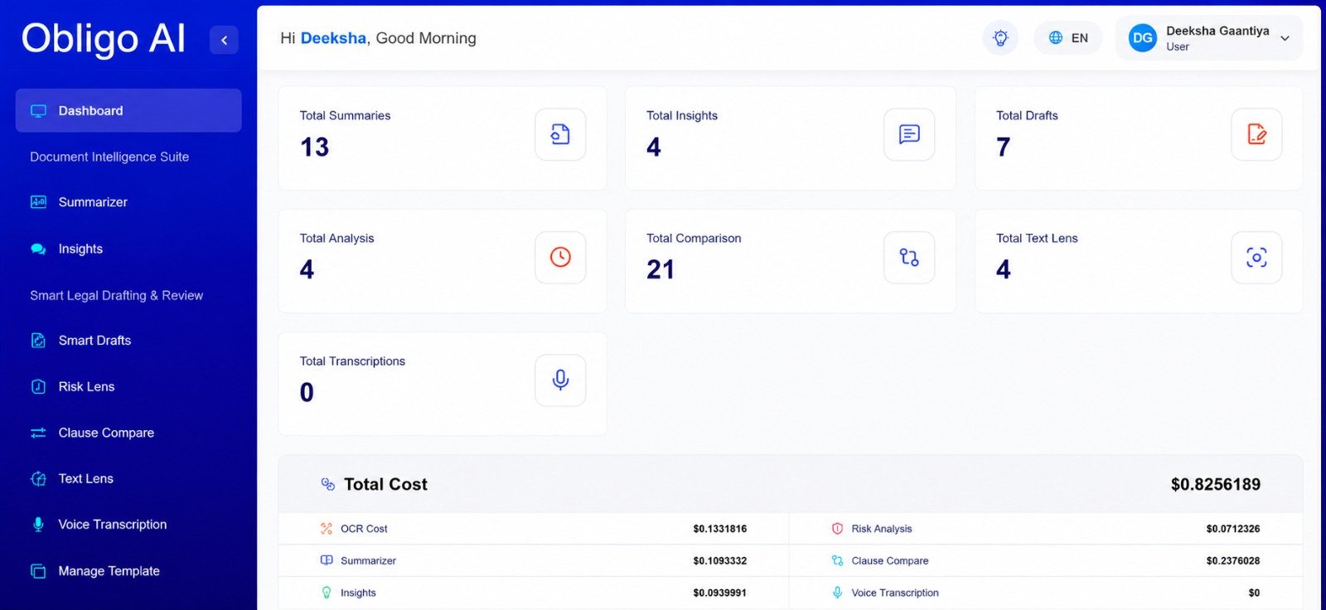
Task: Click the Voice Transcription cost $0
Action: coord(1254,593)
